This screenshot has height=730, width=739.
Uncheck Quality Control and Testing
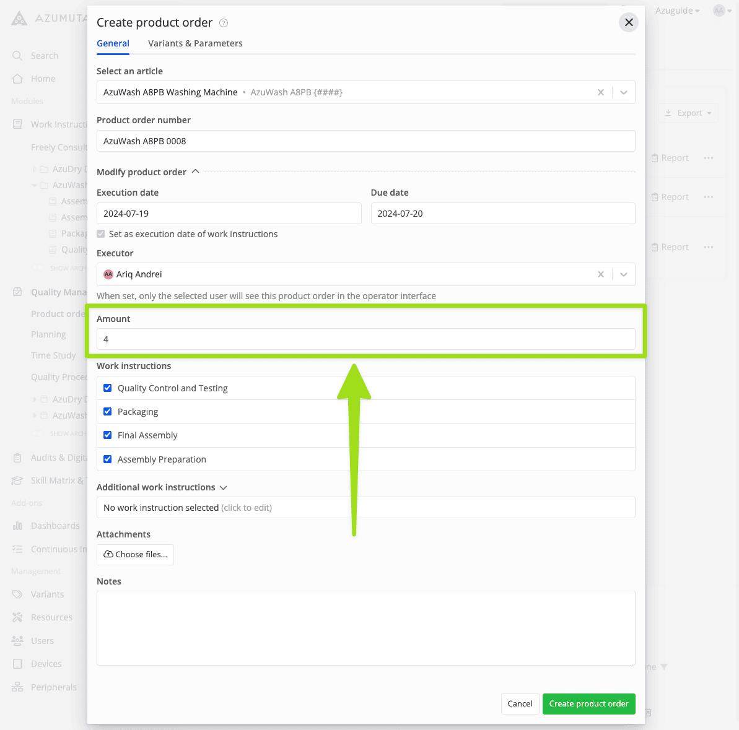(x=108, y=388)
